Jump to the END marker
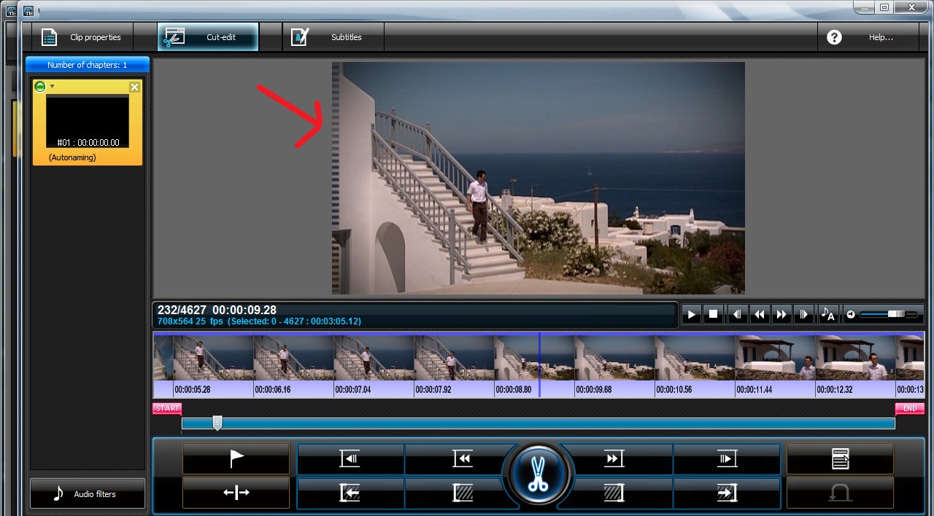 point(910,409)
